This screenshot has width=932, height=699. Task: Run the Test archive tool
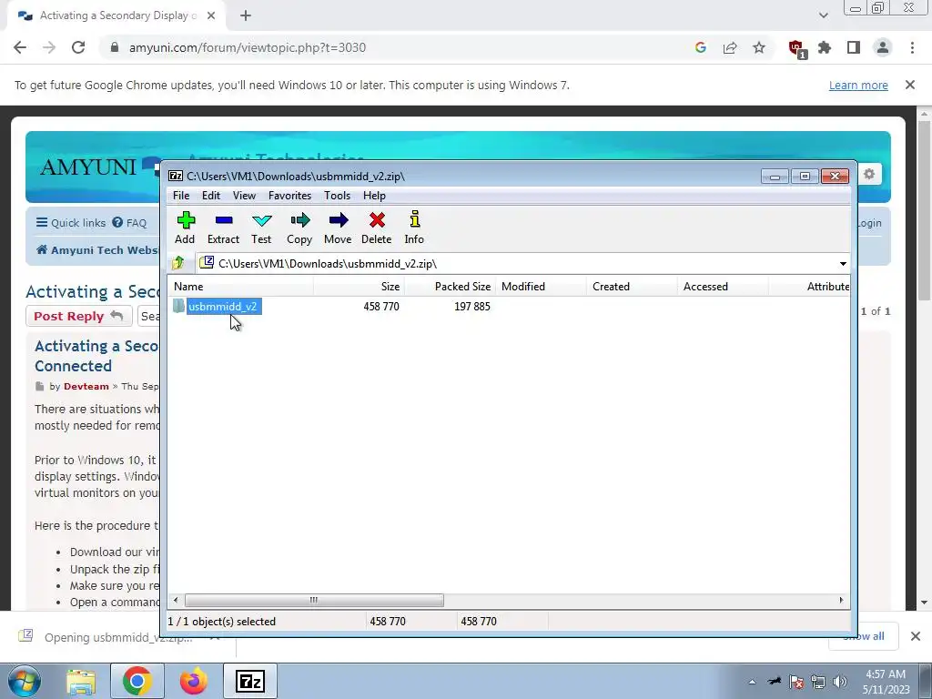pos(261,228)
